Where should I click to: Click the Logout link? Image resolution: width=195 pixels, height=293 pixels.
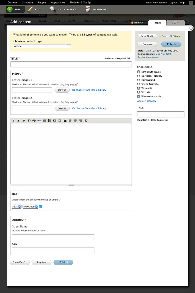(x=173, y=3)
